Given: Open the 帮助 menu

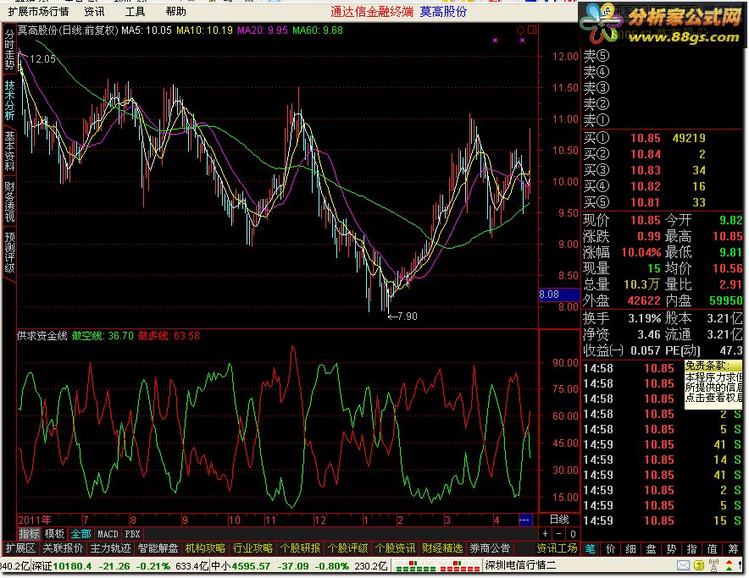Looking at the screenshot, I should (x=175, y=12).
